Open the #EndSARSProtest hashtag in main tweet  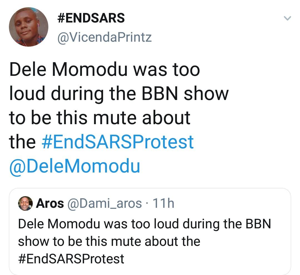pyautogui.click(x=117, y=142)
